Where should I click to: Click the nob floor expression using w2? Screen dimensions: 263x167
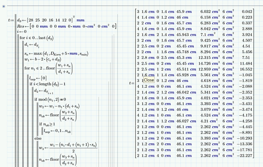[x=58, y=115]
